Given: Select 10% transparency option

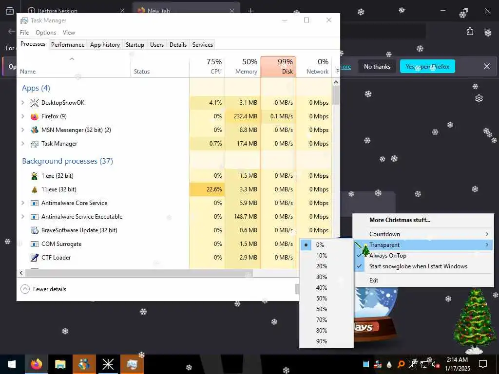Looking at the screenshot, I should click(326, 256).
